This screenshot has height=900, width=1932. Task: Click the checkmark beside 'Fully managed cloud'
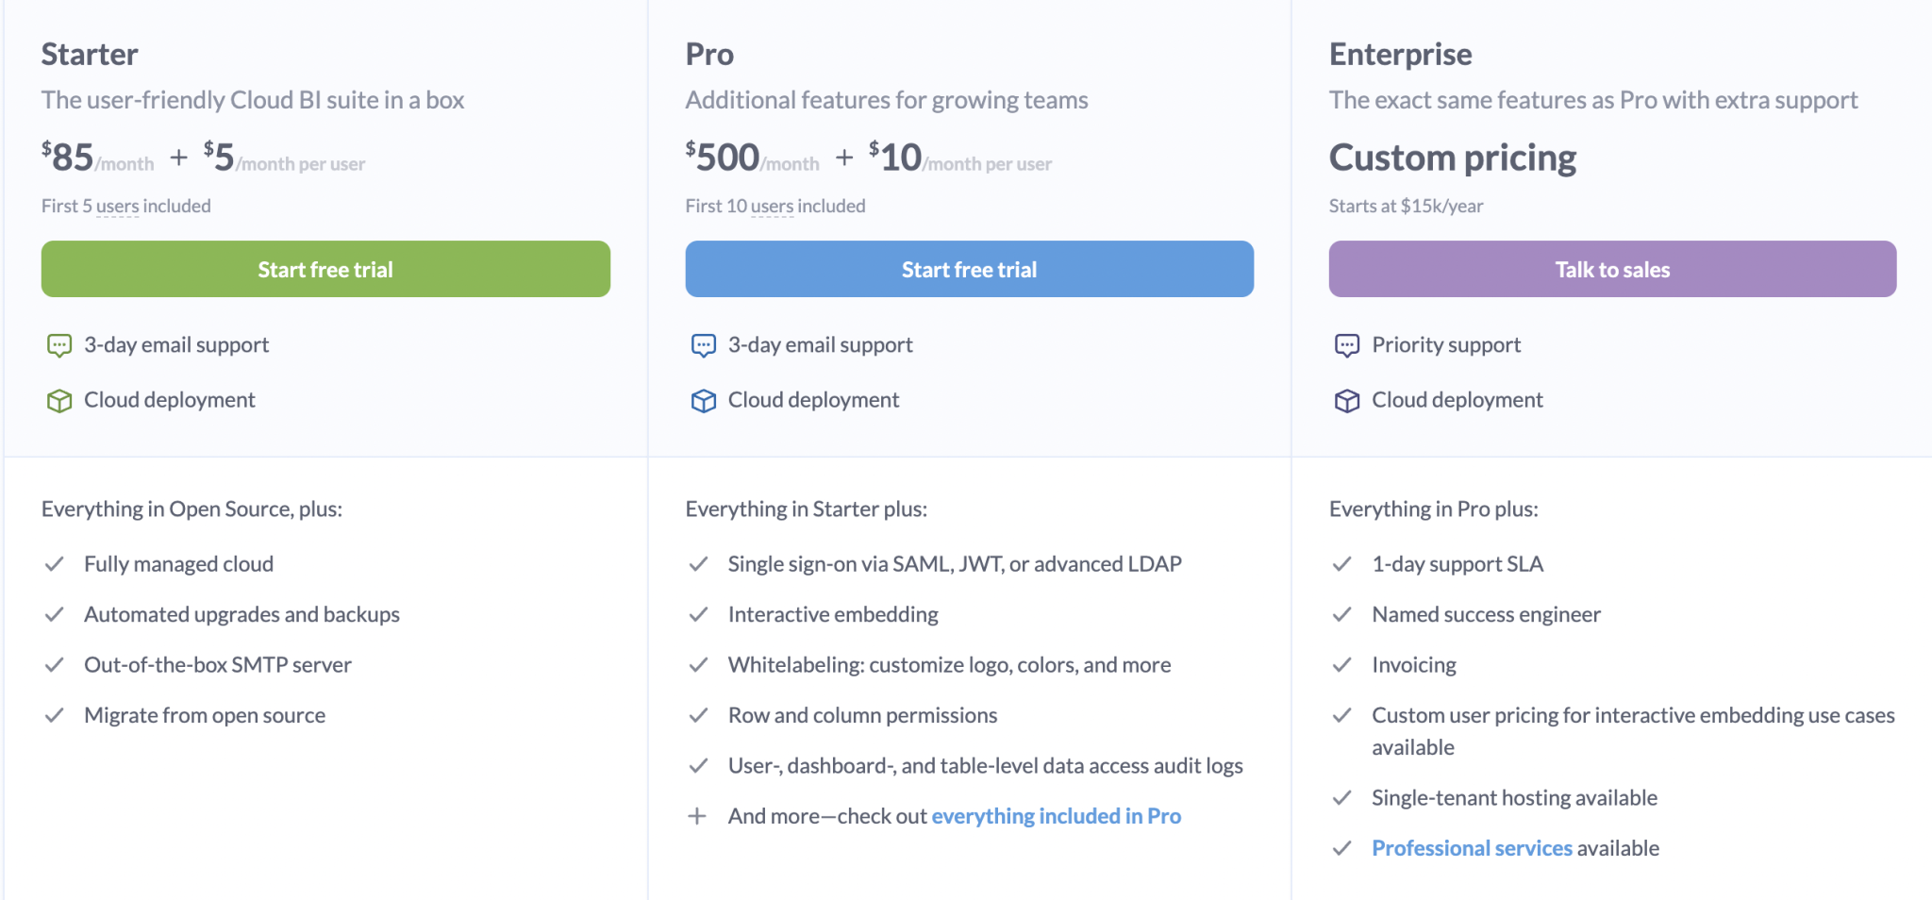coord(54,563)
